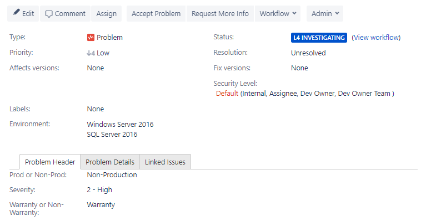Click Accept Problem
Viewport: 426px width, 221px height.
(x=156, y=13)
